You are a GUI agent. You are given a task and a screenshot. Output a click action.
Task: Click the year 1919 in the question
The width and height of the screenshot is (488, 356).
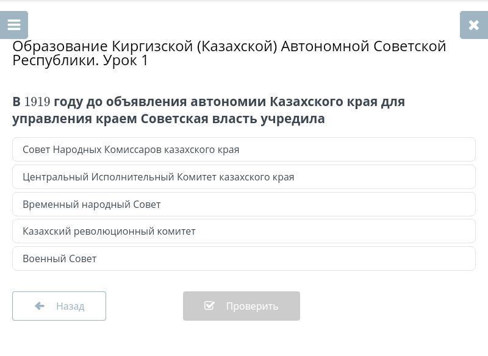37,102
